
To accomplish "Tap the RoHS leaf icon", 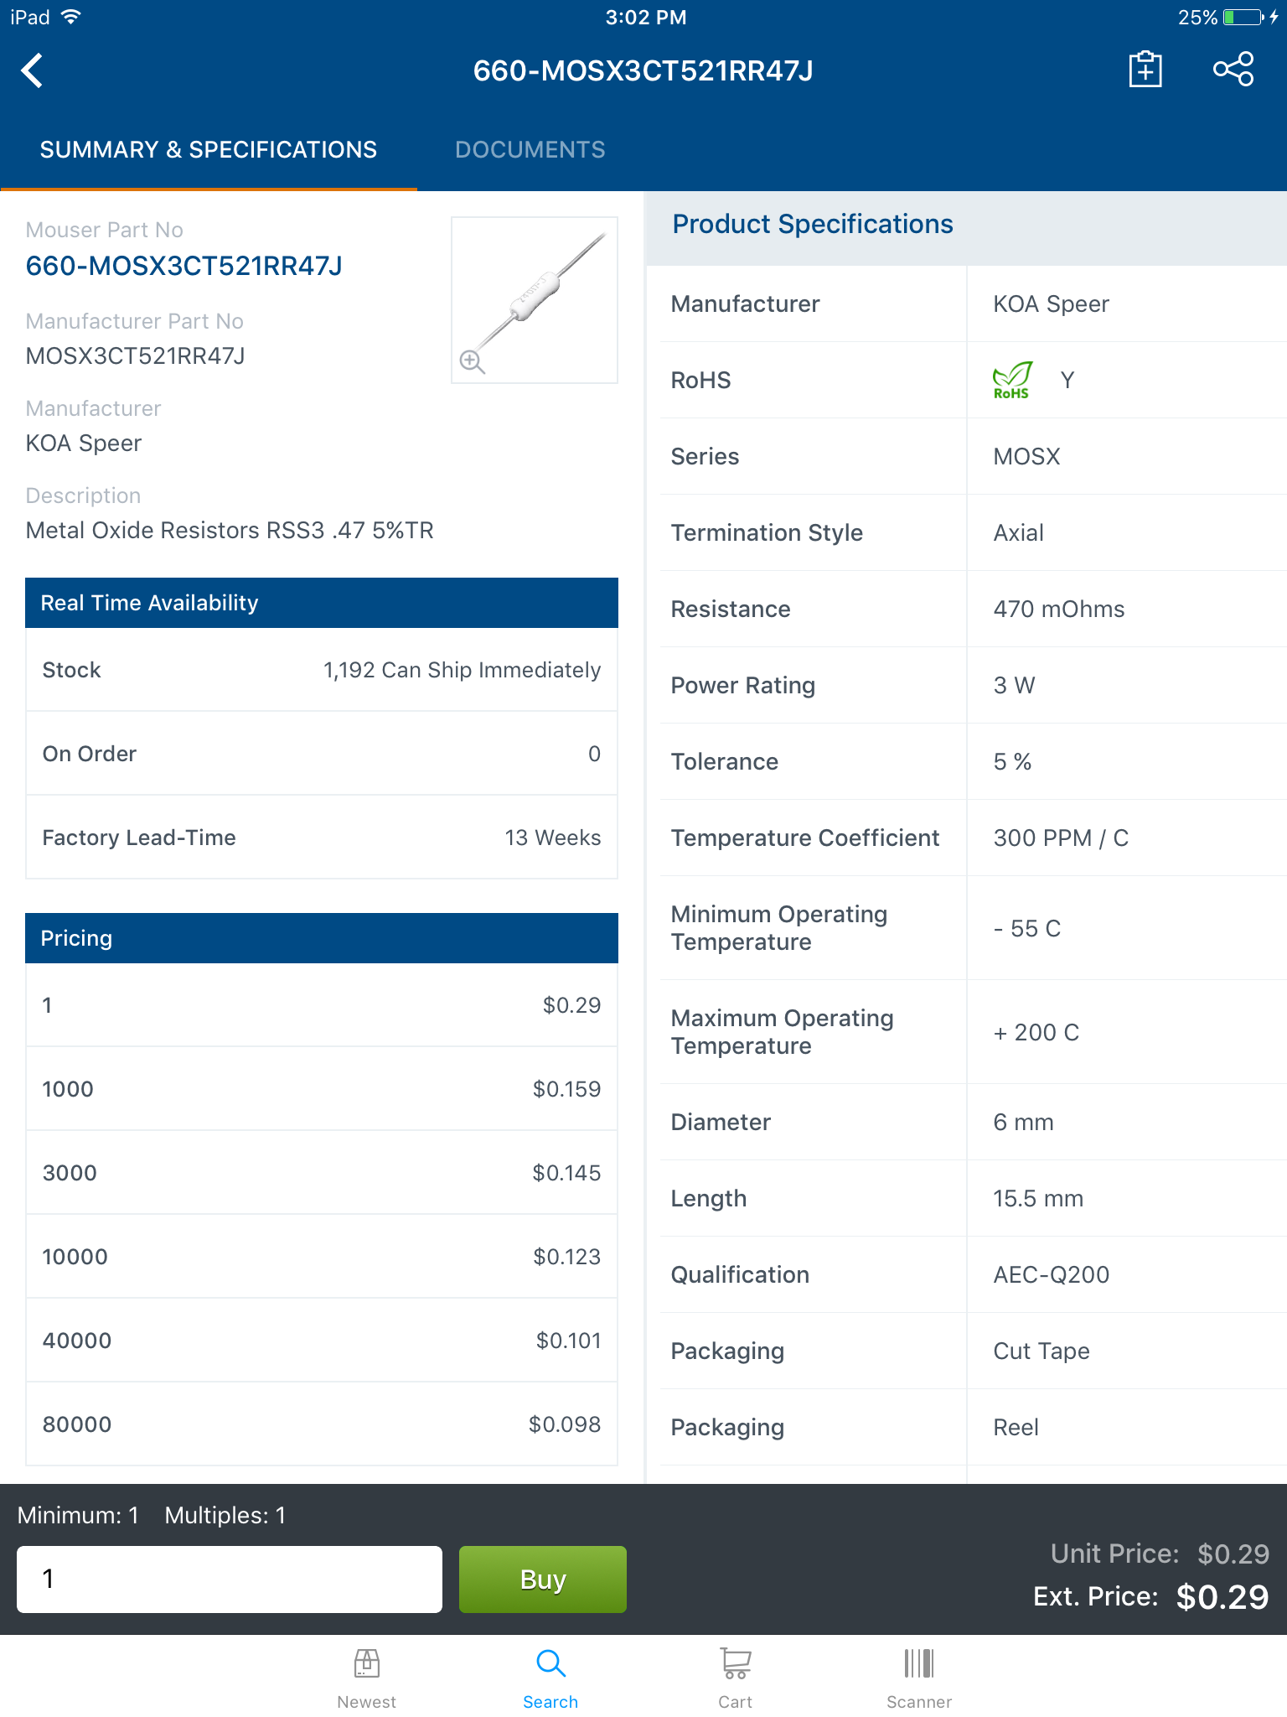I will point(1012,380).
